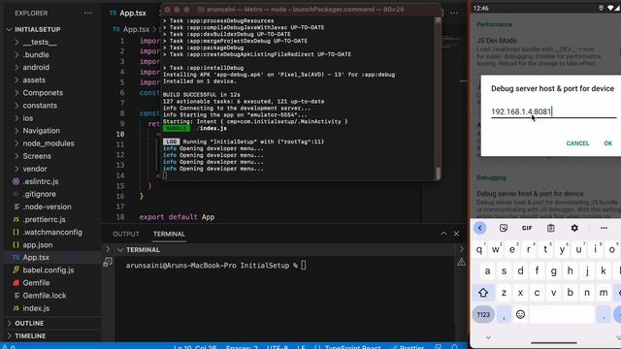Viewport: 621px width, 349px height.
Task: Click the Prettier status bar item
Action: pos(408,346)
